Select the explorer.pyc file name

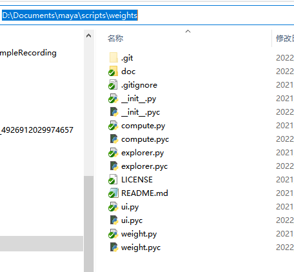[144, 166]
